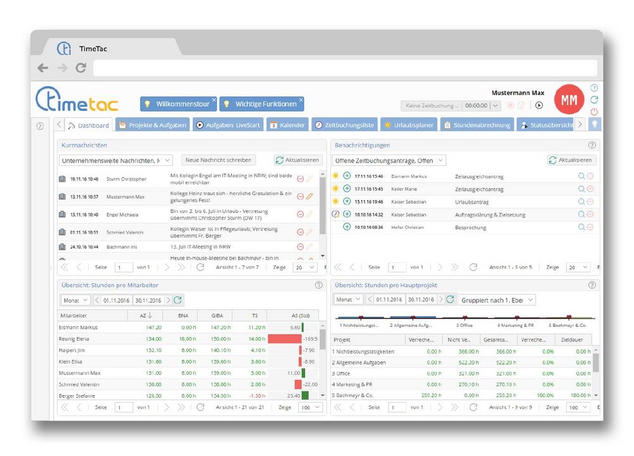Click the browser reload button

click(82, 68)
